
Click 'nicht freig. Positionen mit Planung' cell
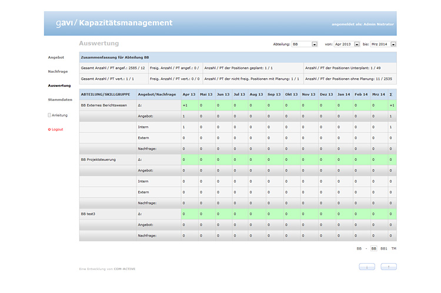[252, 79]
